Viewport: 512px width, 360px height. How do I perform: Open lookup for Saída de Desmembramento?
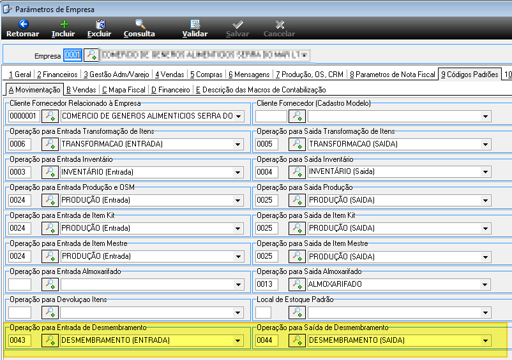(x=297, y=340)
